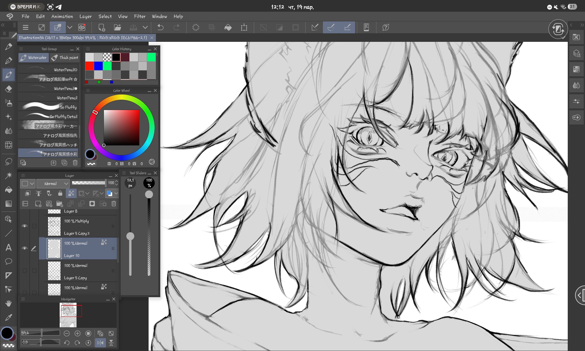The image size is (585, 351).
Task: Pick the red swatch in Color History
Action: coord(90,66)
